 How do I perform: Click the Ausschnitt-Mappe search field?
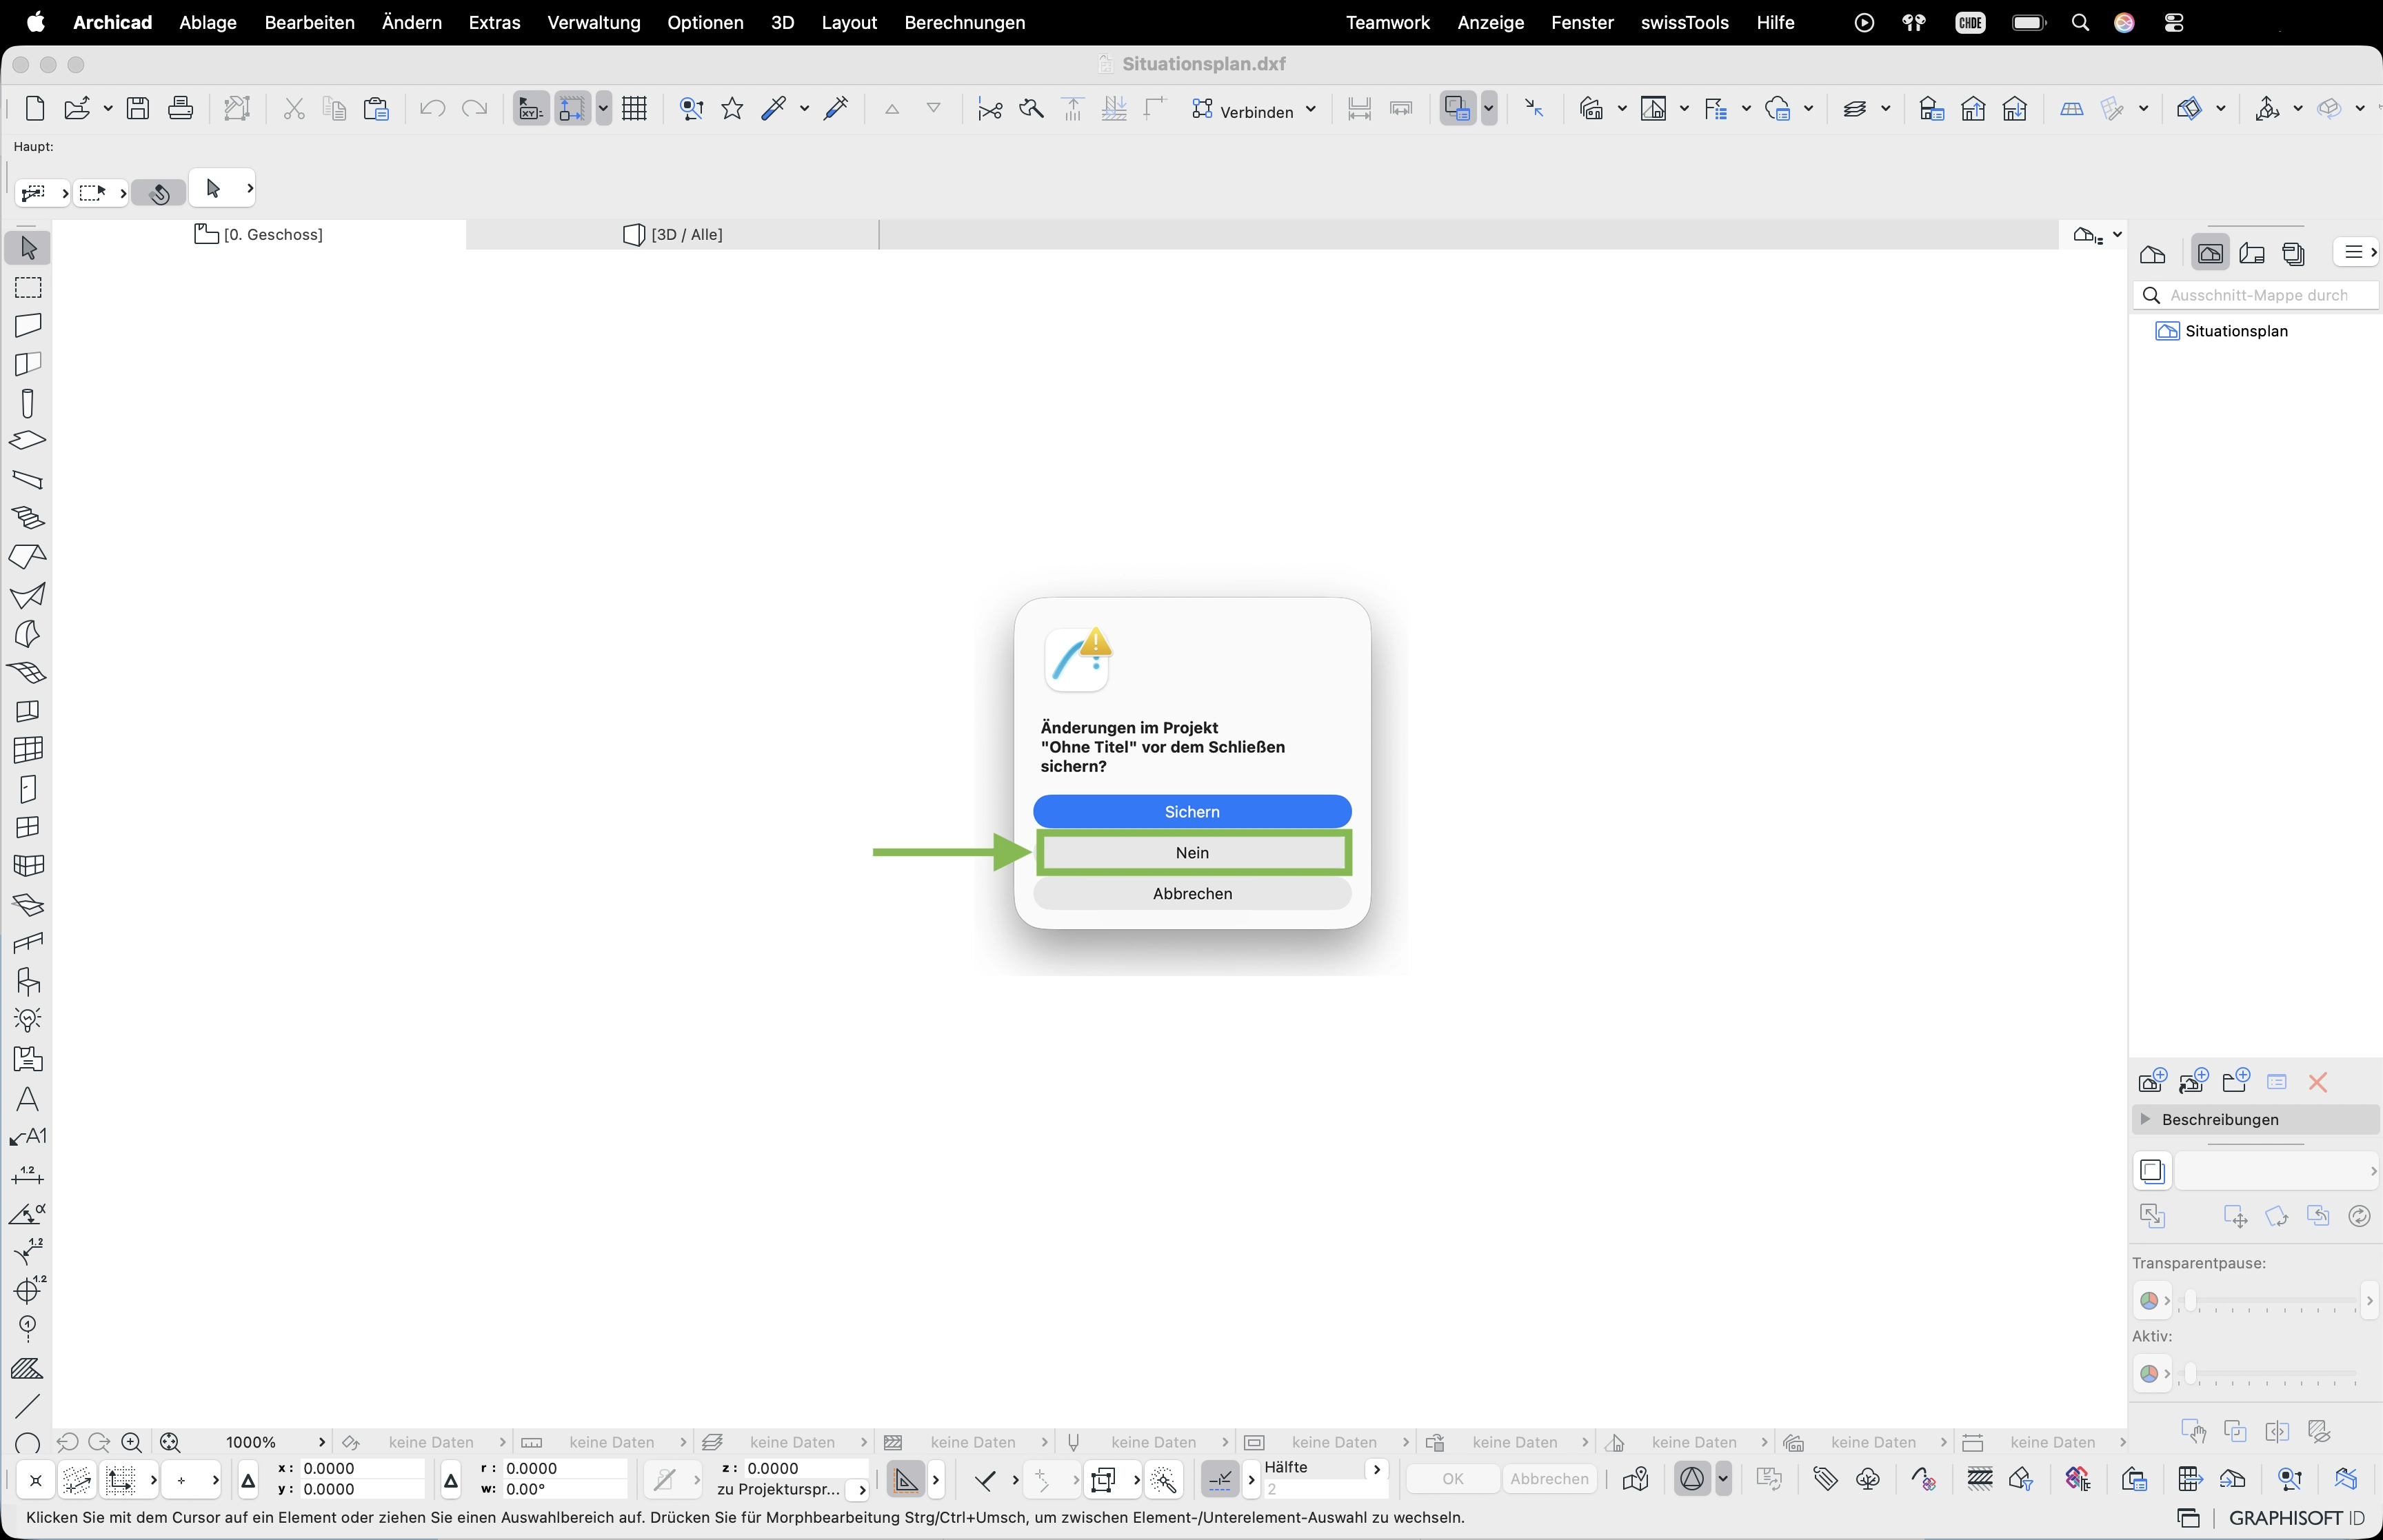coord(2257,295)
